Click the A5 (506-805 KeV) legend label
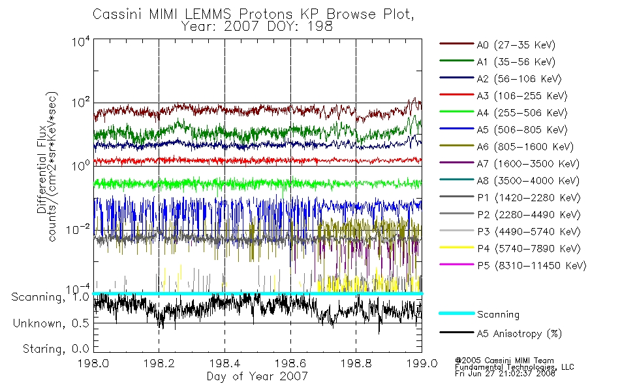 [522, 129]
